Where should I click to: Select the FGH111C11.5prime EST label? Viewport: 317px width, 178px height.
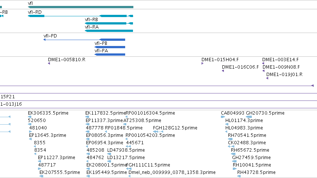pos(148,165)
